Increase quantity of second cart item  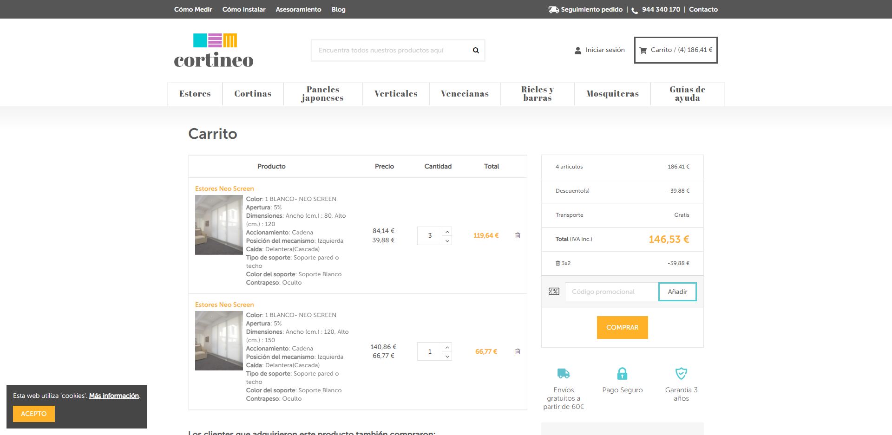447,347
